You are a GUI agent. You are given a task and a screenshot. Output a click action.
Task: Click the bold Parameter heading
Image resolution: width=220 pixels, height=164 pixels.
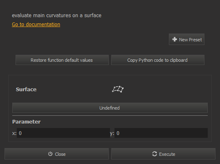pyautogui.click(x=27, y=121)
